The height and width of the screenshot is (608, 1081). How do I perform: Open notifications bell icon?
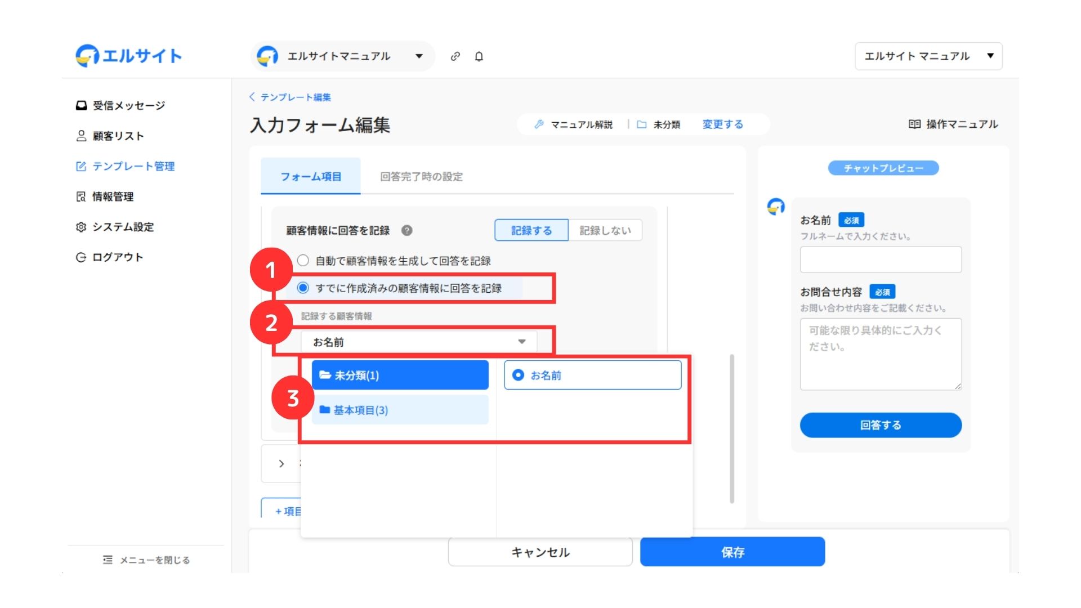pos(479,56)
